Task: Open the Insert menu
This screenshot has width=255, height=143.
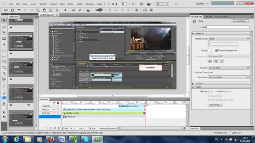Action: 33,4
